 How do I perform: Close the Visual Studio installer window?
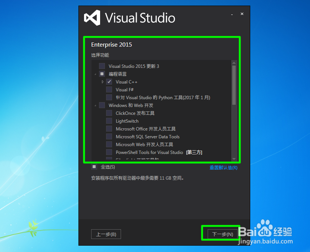[x=242, y=14]
